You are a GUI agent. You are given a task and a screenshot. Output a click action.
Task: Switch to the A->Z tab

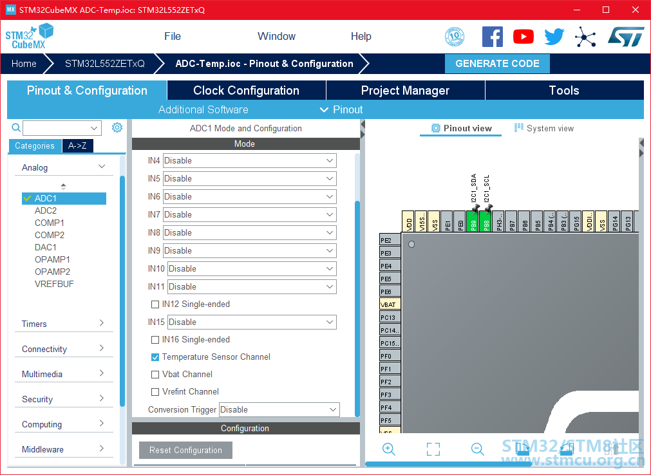(x=77, y=145)
